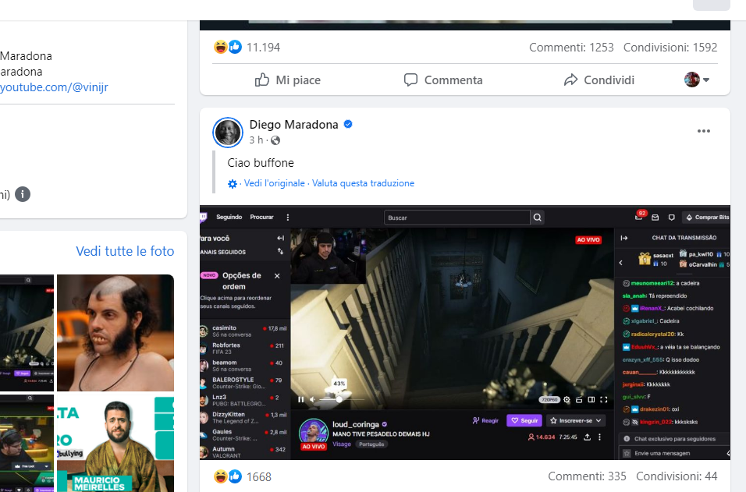This screenshot has width=746, height=492.
Task: Select the Gaules channel in Twitch sidebar
Action: 243,435
